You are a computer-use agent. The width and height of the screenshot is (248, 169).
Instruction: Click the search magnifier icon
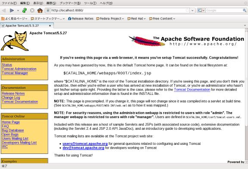pyautogui.click(x=245, y=10)
